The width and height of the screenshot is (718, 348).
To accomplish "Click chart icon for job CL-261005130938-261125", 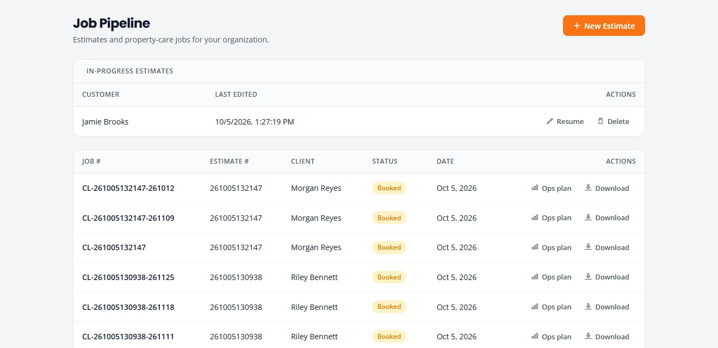I will click(x=535, y=277).
